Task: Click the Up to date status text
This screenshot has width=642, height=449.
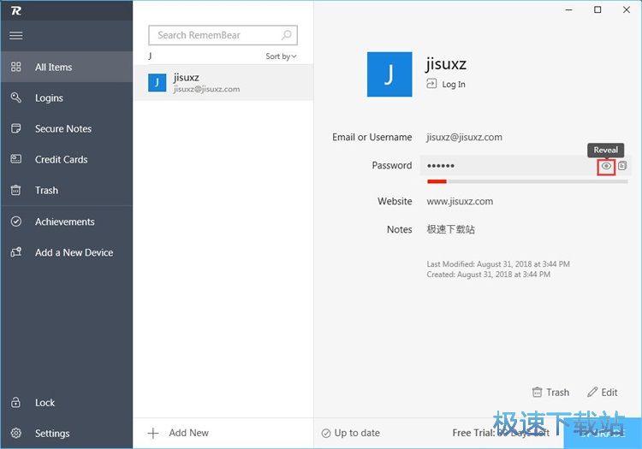Action: [x=357, y=433]
